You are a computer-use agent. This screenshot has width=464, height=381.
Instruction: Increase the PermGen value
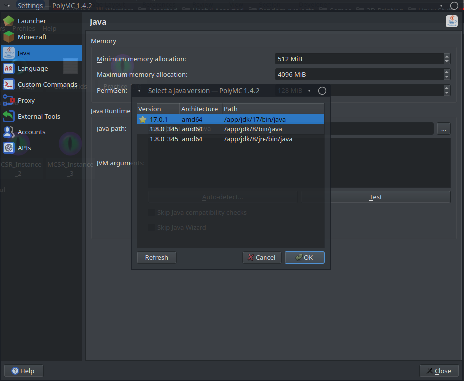tap(446, 88)
